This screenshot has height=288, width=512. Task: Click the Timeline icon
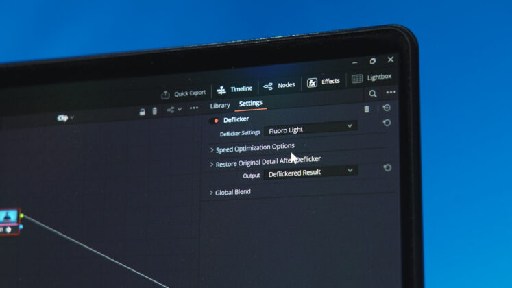click(x=221, y=90)
